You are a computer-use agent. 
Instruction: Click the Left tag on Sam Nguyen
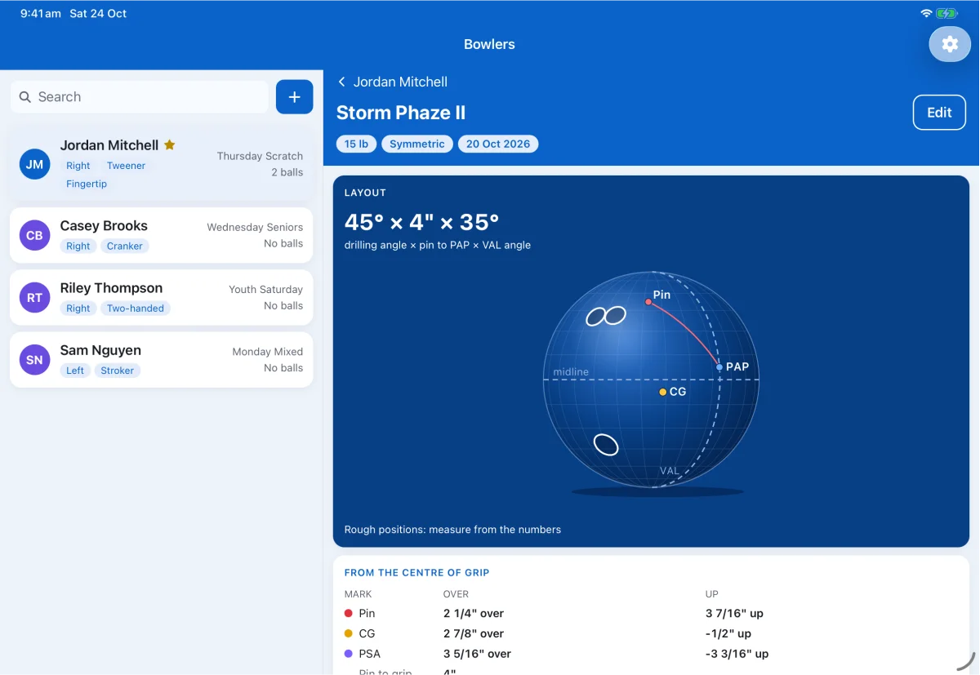coord(75,370)
